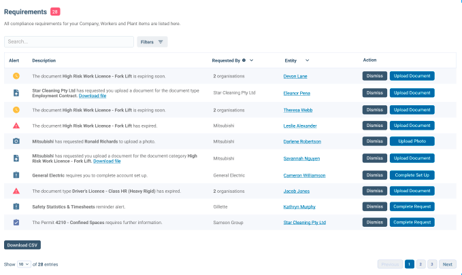Upload Document for Savannah Nguyen
Screen dimensions: 462x275
point(412,158)
